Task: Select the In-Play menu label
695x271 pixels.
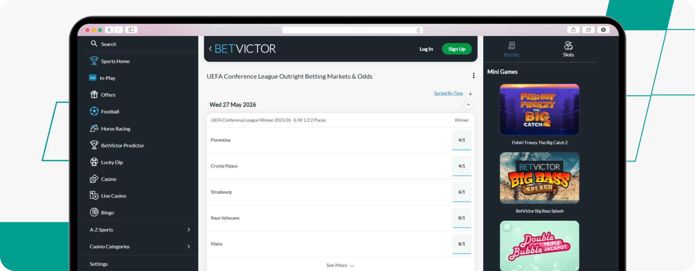Action: point(107,78)
